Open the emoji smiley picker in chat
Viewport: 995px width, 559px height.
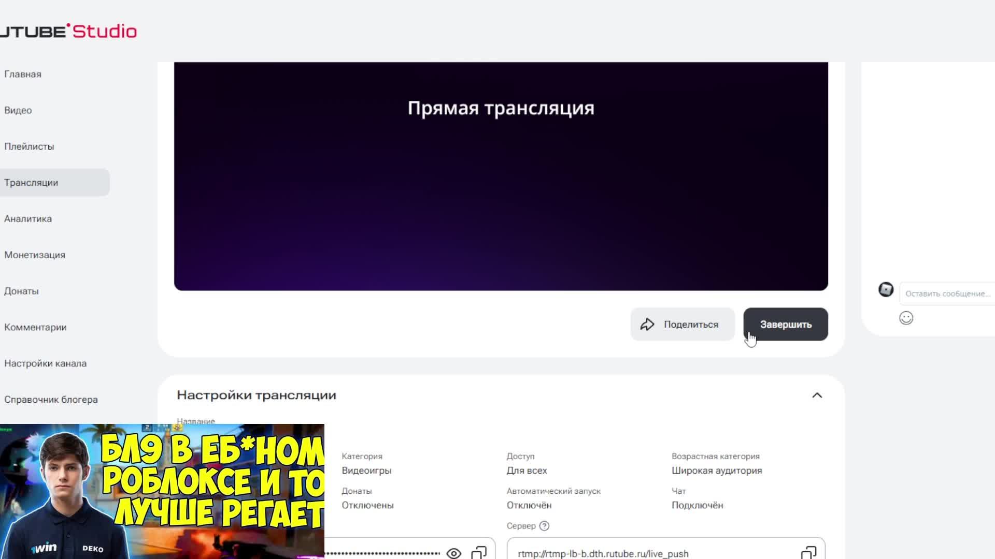click(906, 318)
